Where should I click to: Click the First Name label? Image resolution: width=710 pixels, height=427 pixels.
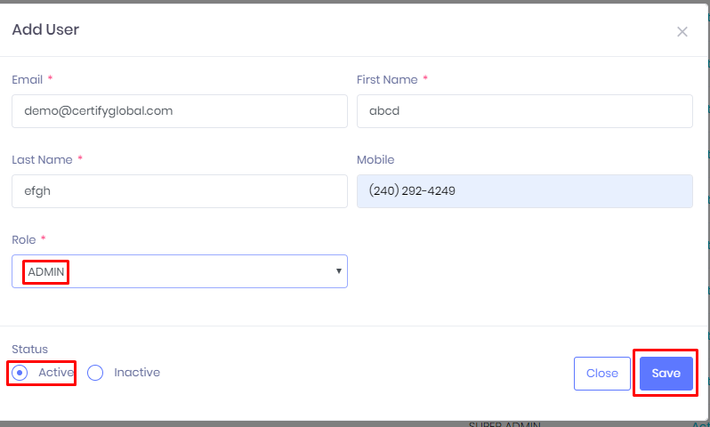point(387,79)
